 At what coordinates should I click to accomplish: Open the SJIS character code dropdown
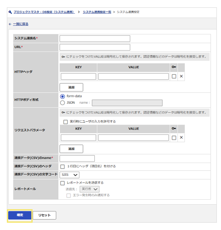[69, 175]
